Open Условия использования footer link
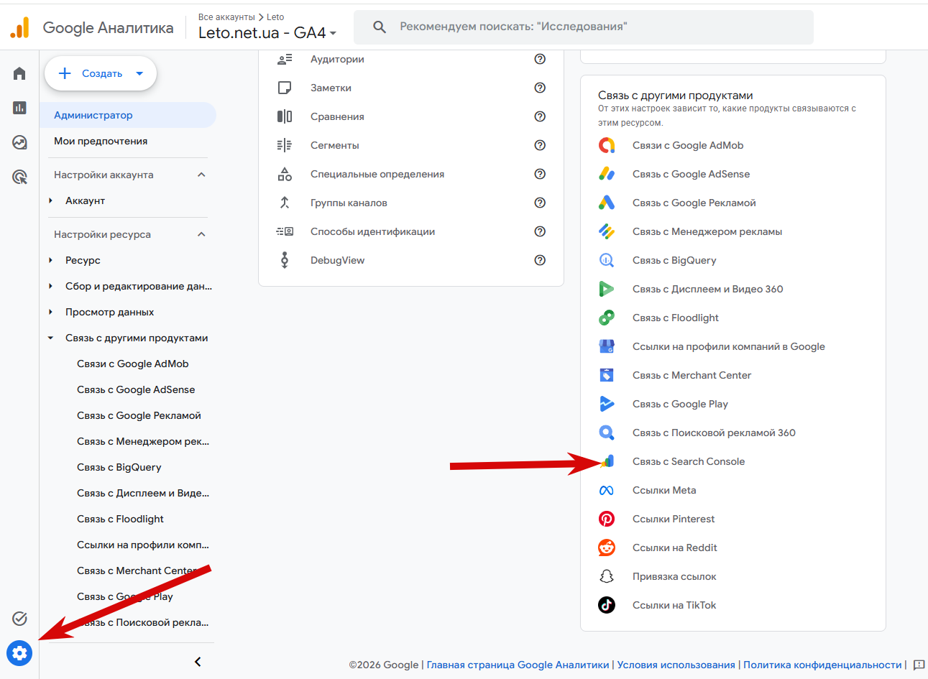 click(x=676, y=665)
